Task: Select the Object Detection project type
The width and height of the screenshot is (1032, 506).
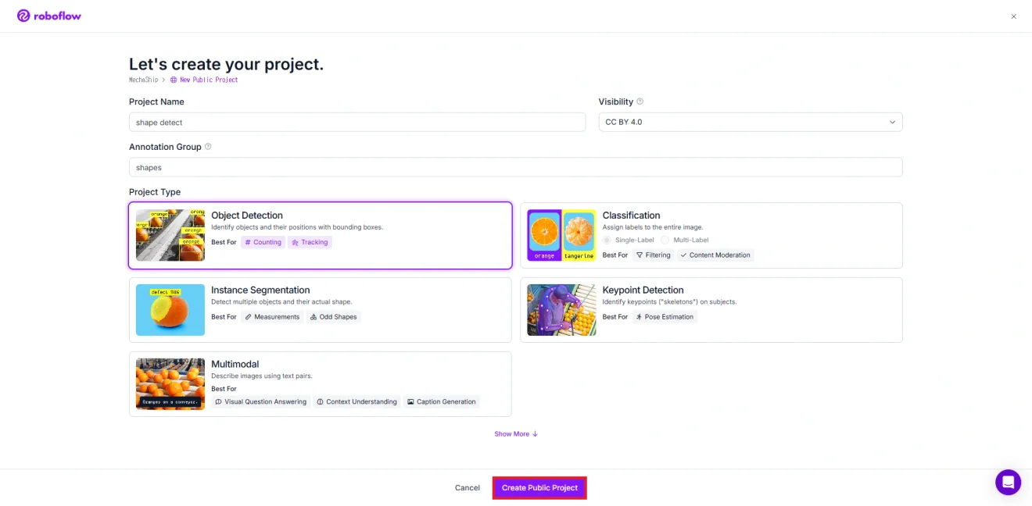Action: [321, 235]
